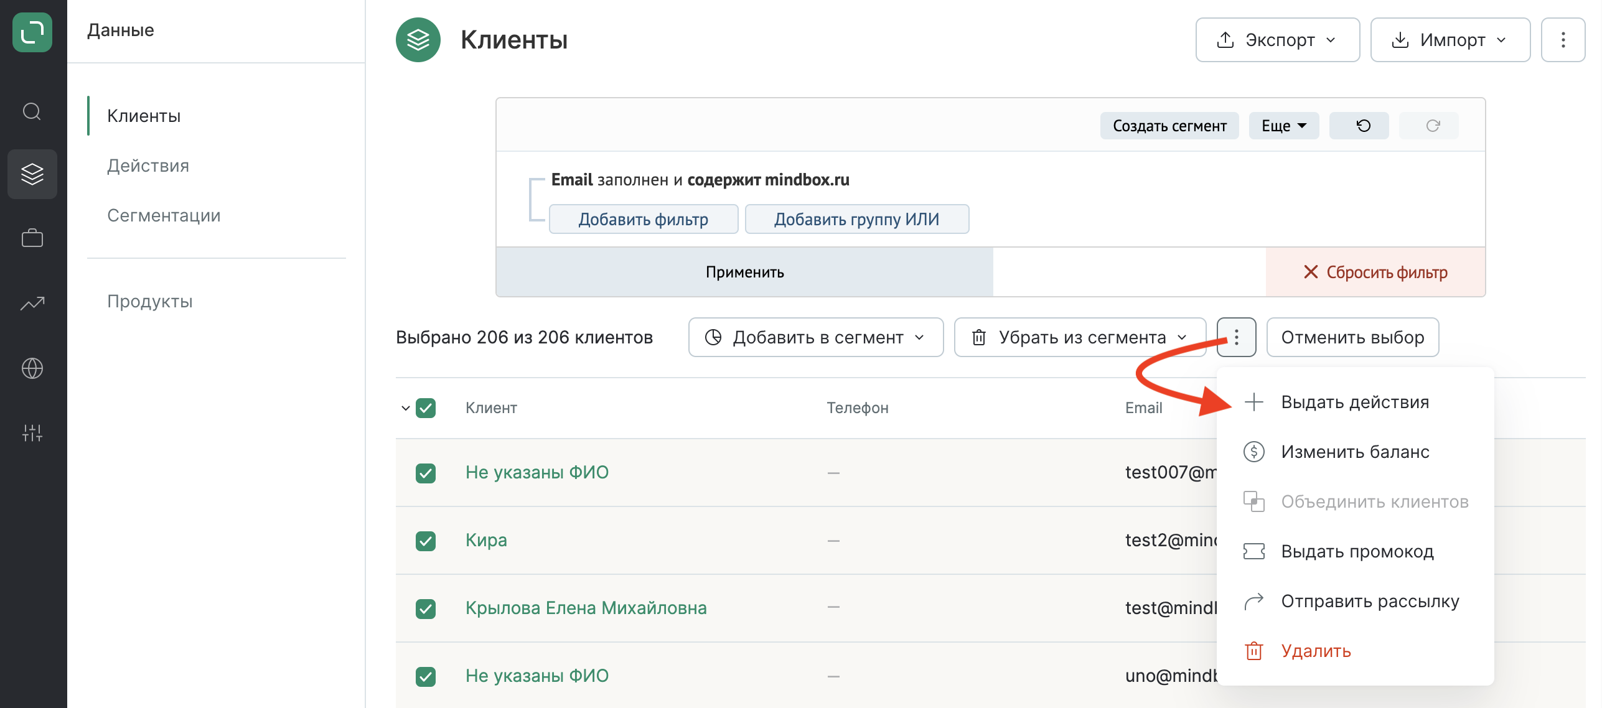
Task: Open the analytics trend chart icon
Action: (32, 304)
